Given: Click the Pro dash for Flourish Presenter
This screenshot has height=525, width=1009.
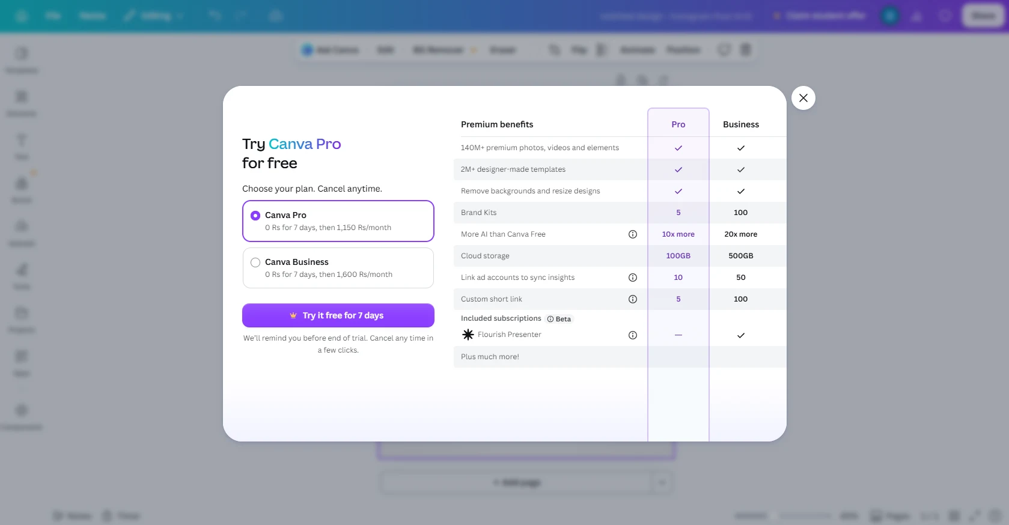Looking at the screenshot, I should point(678,335).
